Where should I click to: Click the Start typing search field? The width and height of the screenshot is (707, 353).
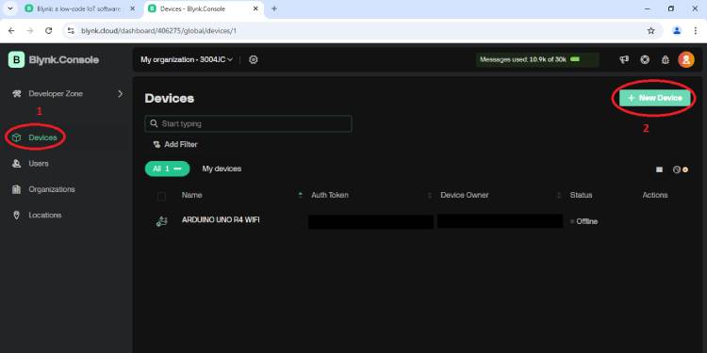248,124
